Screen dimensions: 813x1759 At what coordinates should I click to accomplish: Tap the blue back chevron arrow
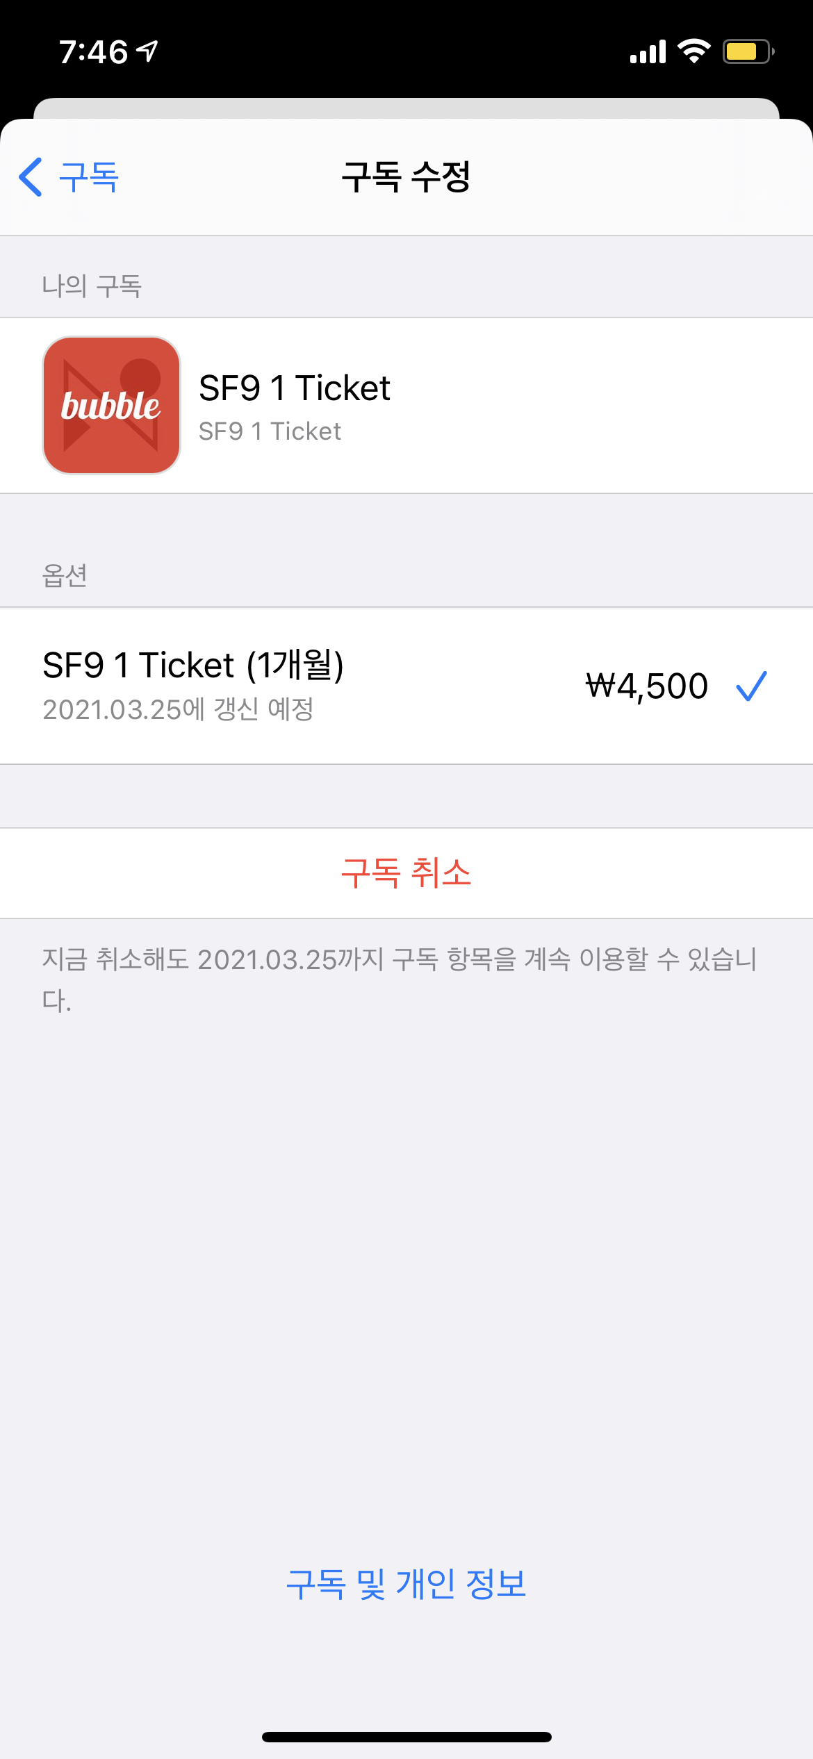31,177
